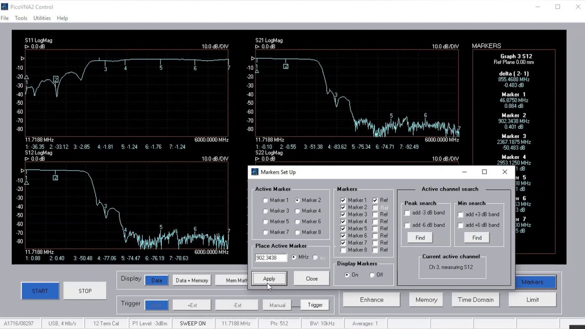Enable the Marker 8 checkbox
The height and width of the screenshot is (329, 585).
[x=343, y=250]
